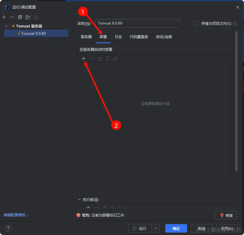Screen dimensions: 244x235
Task: Copy the selected configuration
Action: coord(20,17)
